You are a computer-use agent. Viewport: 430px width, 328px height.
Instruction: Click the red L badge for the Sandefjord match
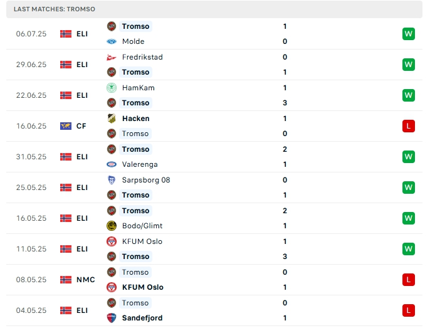[x=409, y=310]
